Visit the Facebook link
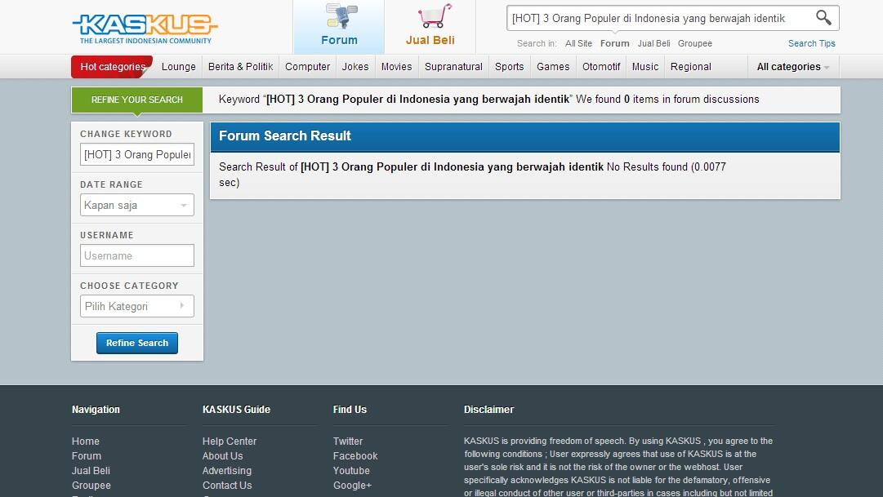883x497 pixels. click(x=355, y=456)
